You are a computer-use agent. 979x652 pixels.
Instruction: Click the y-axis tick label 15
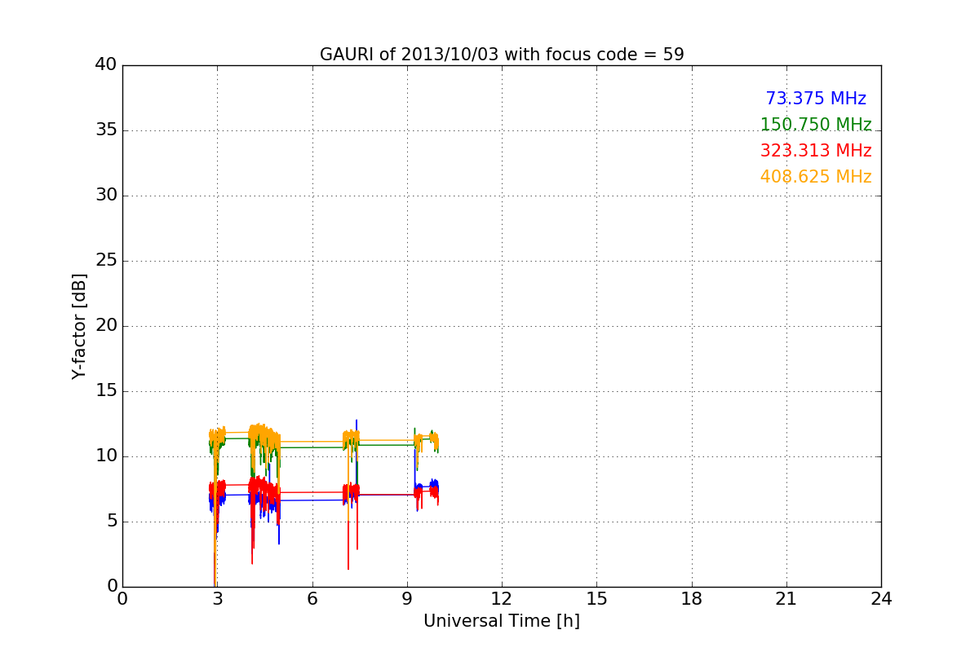[x=105, y=391]
